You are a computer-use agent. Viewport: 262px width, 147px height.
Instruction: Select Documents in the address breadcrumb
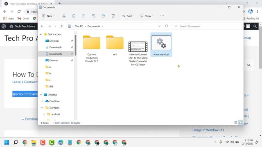click(94, 26)
